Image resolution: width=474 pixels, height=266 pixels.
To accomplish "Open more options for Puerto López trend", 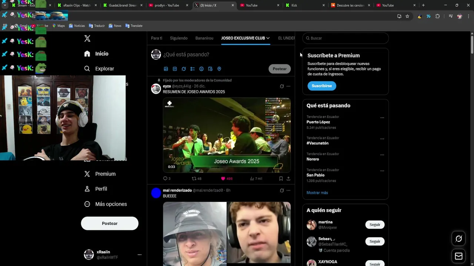I will coord(382,118).
